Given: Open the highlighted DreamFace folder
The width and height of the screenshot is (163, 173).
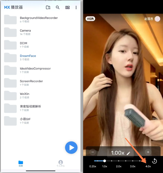Looking at the screenshot, I should point(41,57).
